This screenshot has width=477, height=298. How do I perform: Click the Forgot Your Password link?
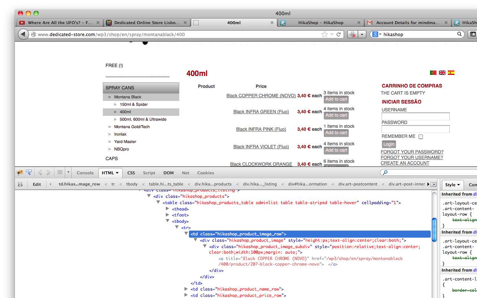tap(412, 152)
